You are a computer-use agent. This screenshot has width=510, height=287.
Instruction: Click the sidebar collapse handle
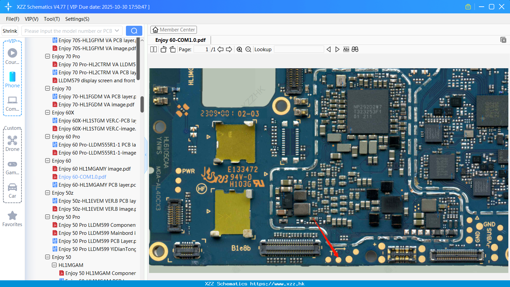click(x=146, y=155)
